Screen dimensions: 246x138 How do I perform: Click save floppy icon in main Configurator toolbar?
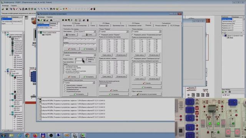7,9
